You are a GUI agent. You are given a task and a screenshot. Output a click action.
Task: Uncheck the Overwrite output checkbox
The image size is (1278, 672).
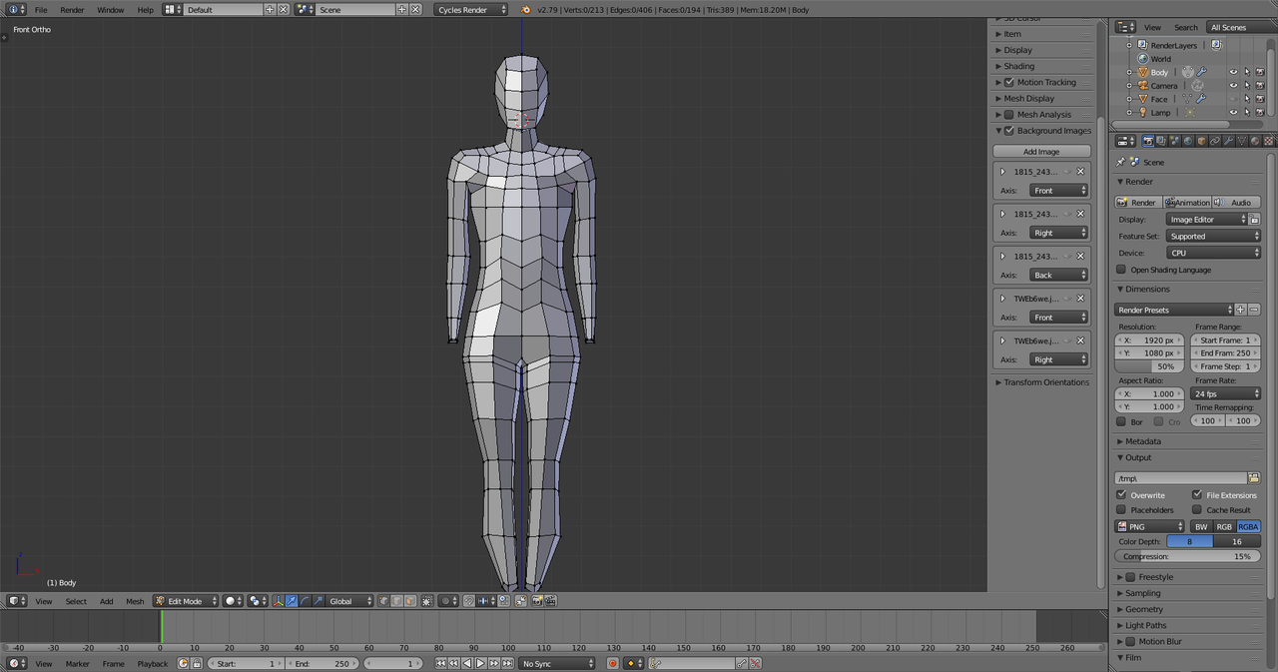1121,495
